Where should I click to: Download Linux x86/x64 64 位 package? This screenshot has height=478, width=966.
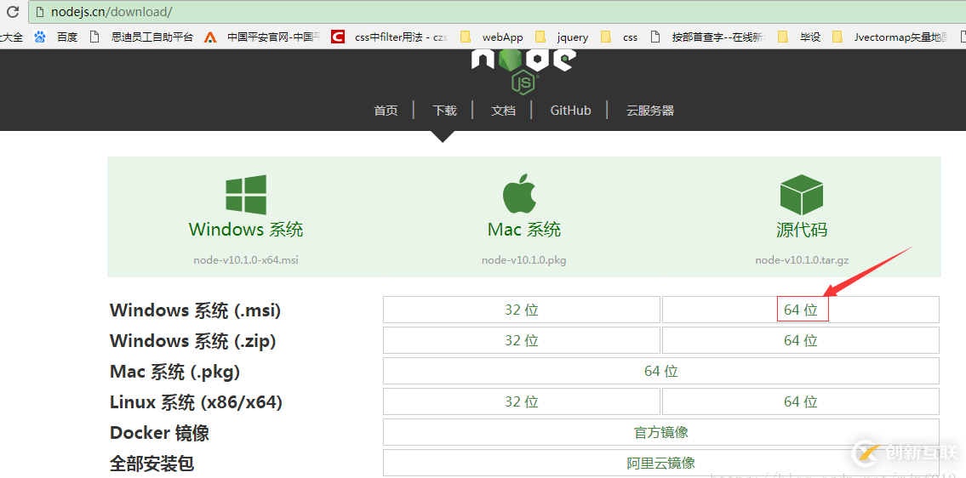(801, 401)
